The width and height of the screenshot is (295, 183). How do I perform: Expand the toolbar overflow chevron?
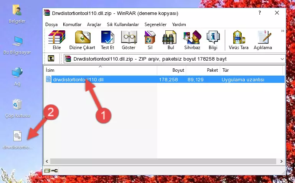click(x=282, y=31)
